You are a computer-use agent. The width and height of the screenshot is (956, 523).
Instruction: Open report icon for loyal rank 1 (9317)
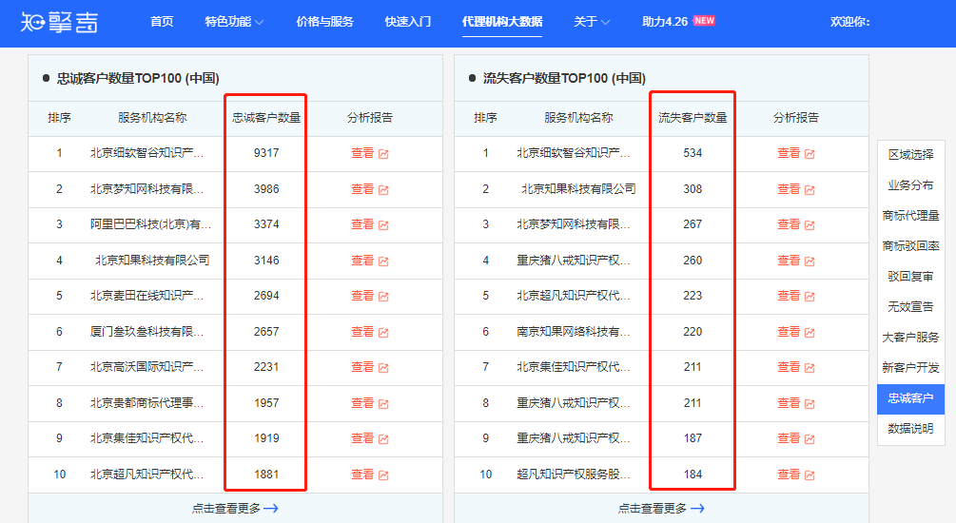pyautogui.click(x=383, y=154)
